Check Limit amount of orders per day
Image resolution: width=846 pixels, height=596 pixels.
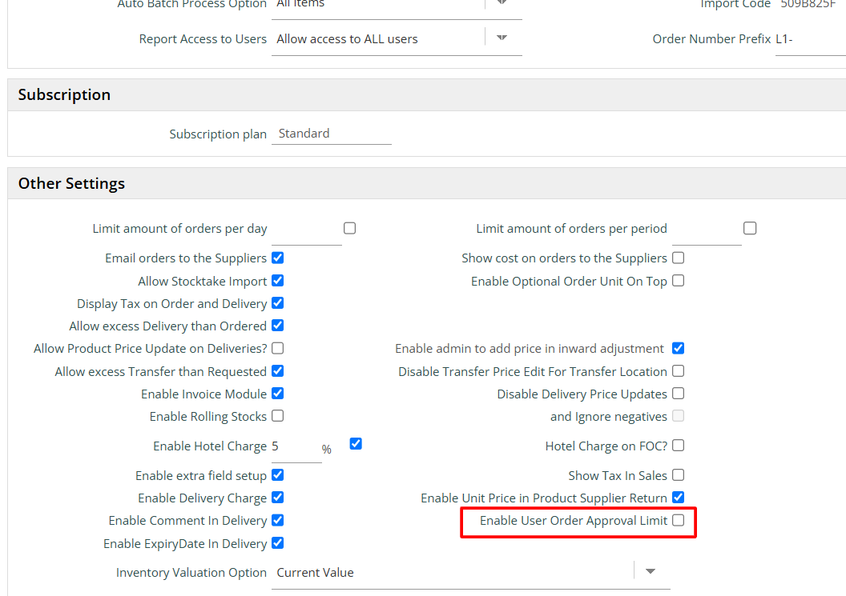click(349, 229)
